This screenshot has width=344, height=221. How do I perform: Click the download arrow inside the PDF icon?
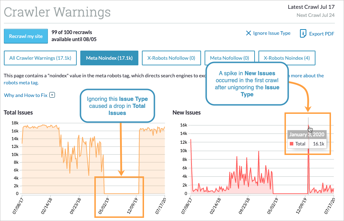(x=302, y=33)
